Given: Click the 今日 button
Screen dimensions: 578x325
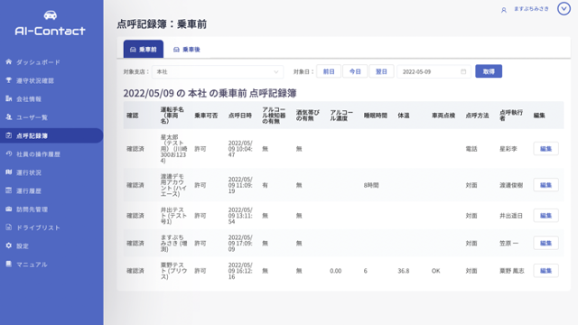Looking at the screenshot, I should point(355,71).
